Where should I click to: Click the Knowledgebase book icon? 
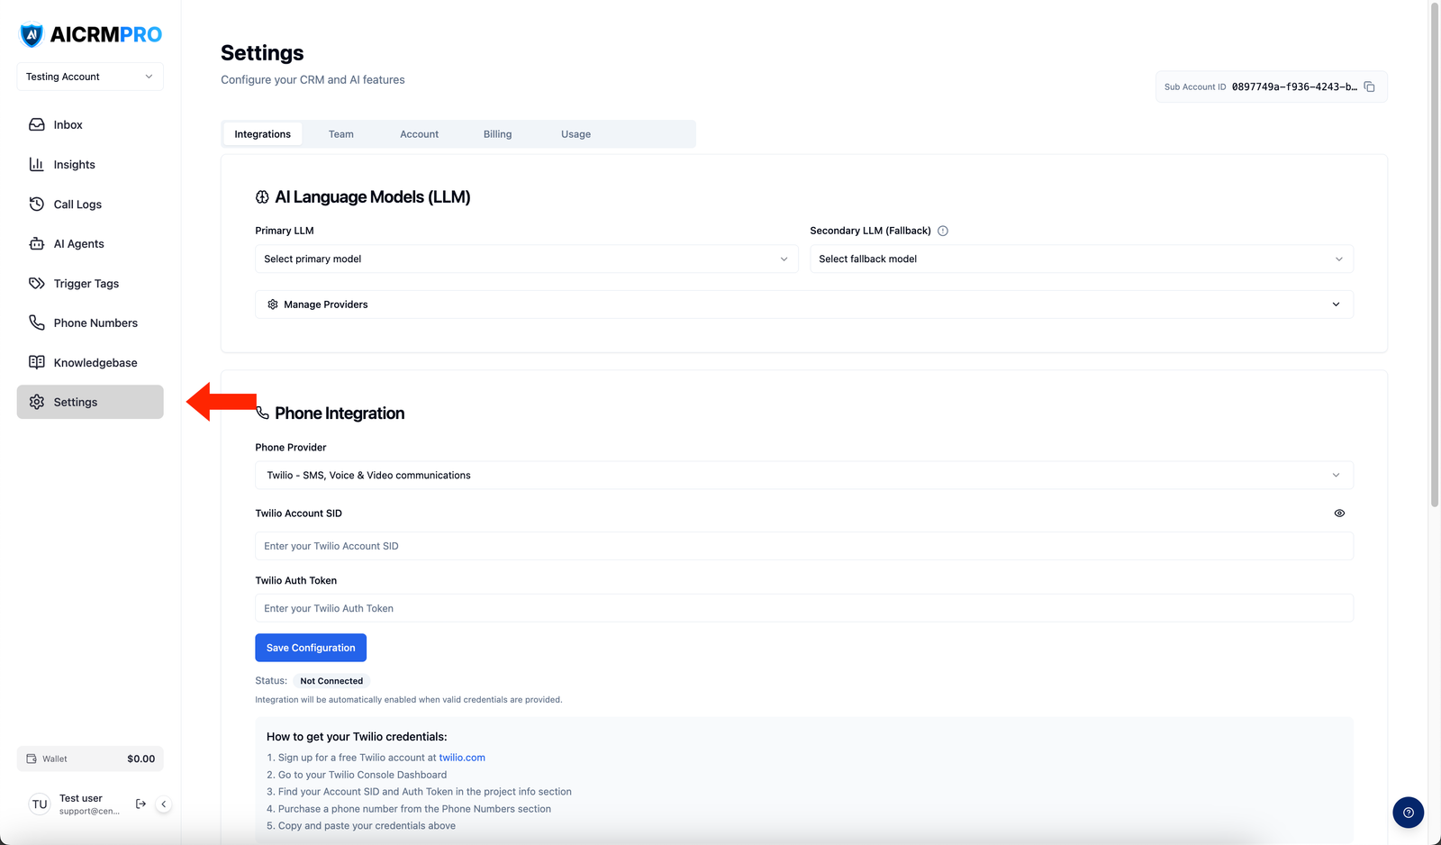click(x=37, y=362)
